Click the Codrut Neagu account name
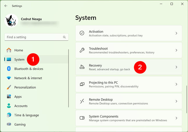Viewport: 188px width, 132px height. [31, 19]
